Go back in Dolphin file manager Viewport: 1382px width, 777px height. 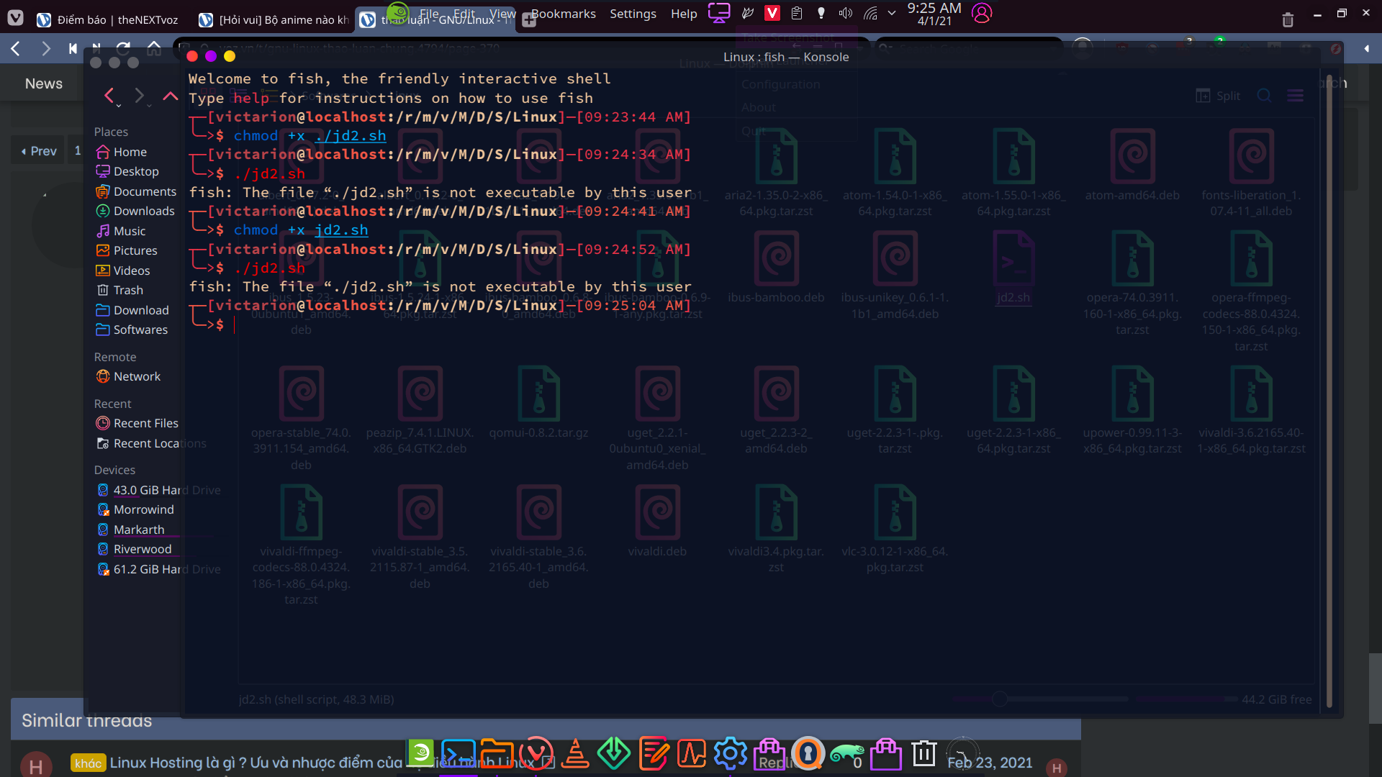tap(109, 96)
